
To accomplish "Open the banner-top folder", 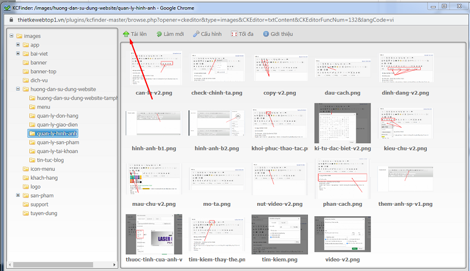I will pyautogui.click(x=43, y=71).
